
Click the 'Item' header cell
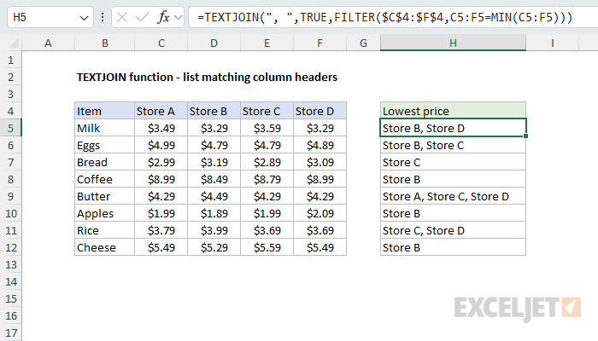(104, 111)
